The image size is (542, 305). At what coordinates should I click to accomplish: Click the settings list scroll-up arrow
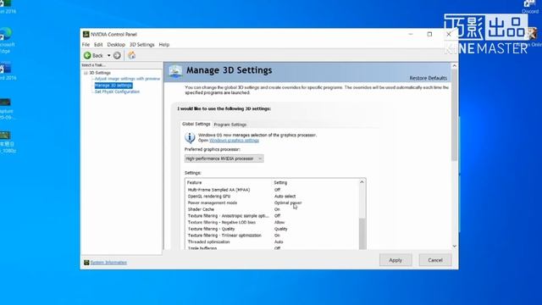click(362, 182)
